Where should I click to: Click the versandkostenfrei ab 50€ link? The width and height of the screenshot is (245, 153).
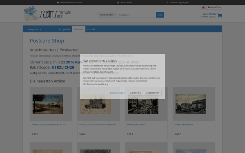71,2
